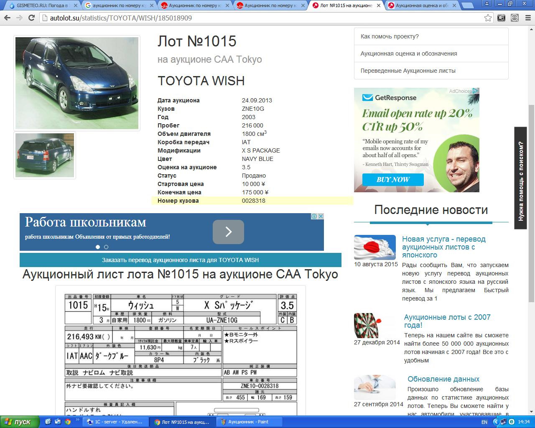
Task: Click the Japanese flag news thumbnail
Action: [375, 247]
